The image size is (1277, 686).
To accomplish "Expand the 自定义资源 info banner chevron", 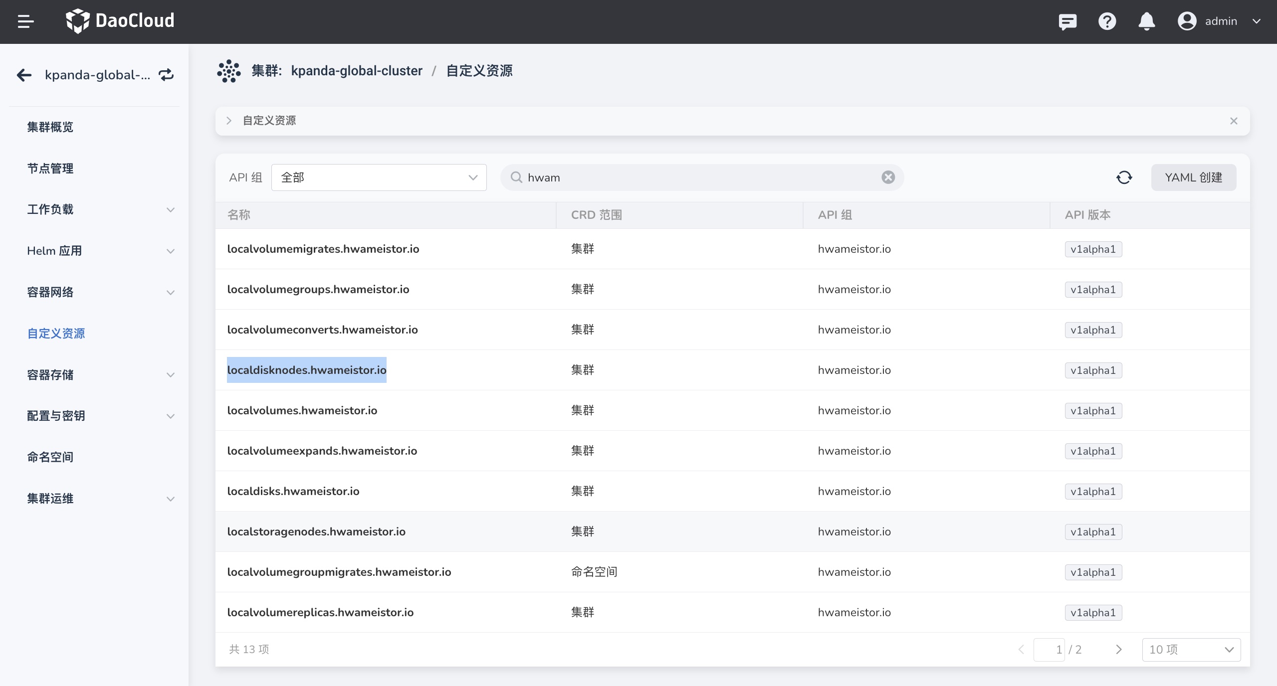I will click(x=229, y=121).
